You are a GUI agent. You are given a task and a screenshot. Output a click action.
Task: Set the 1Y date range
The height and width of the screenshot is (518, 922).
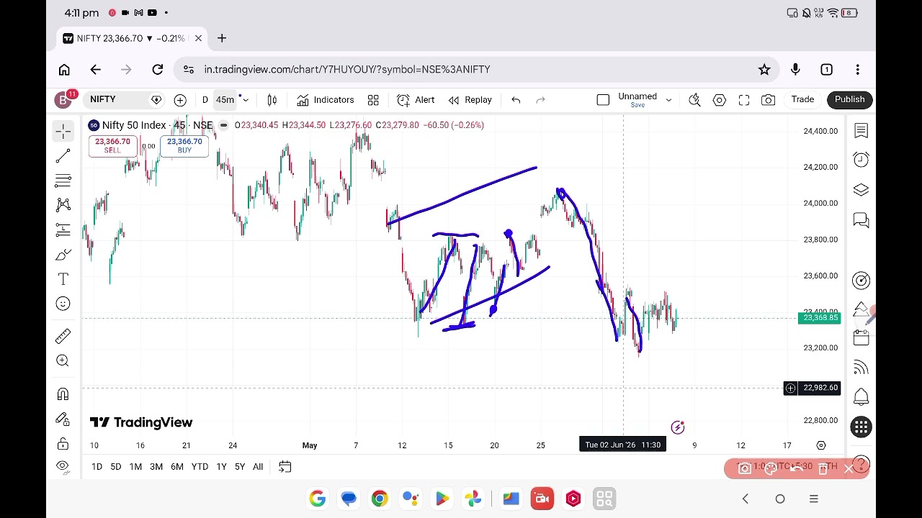click(221, 467)
